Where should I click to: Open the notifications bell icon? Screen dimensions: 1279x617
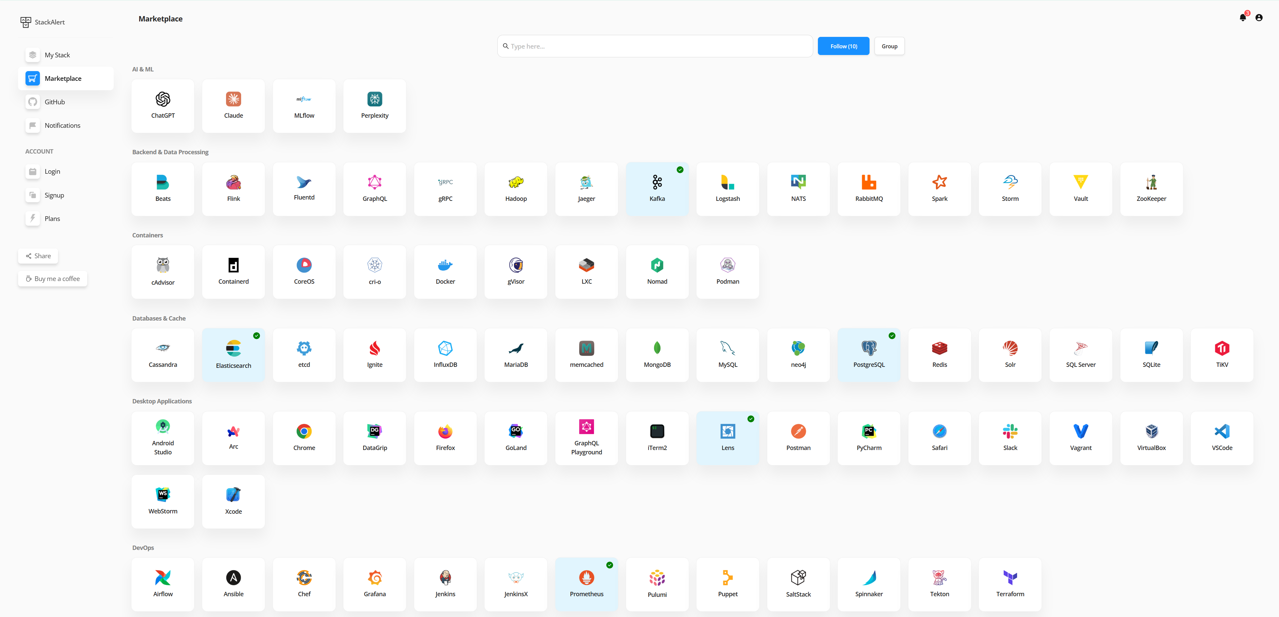click(1243, 17)
